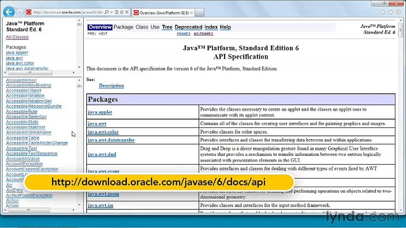Open the Tools gear menu

[x=398, y=12]
